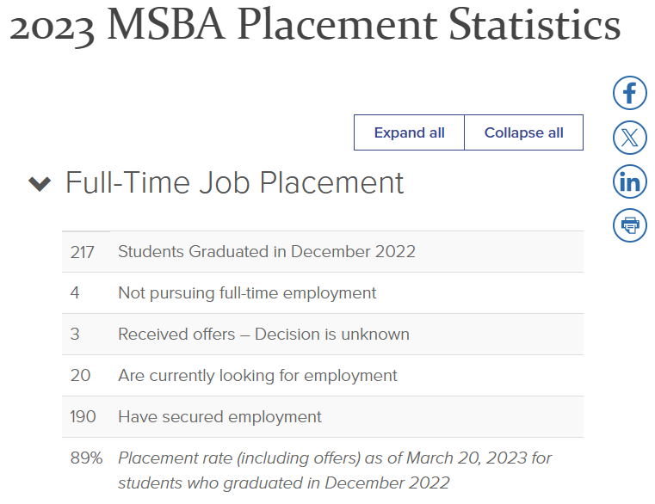Share page on LinkedIn
Image resolution: width=655 pixels, height=504 pixels.
(629, 181)
